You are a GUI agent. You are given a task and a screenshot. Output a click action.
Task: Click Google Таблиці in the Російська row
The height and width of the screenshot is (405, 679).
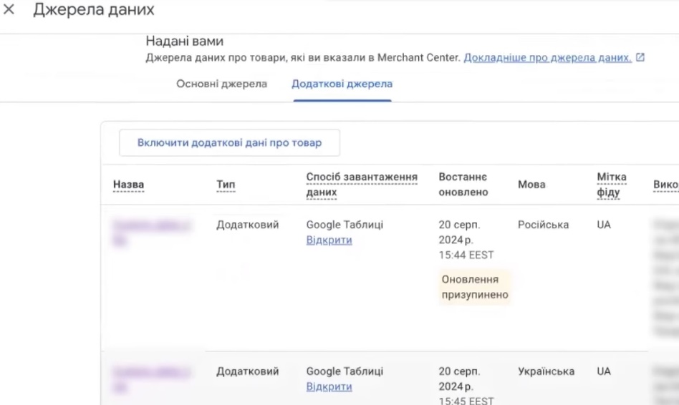[345, 225]
